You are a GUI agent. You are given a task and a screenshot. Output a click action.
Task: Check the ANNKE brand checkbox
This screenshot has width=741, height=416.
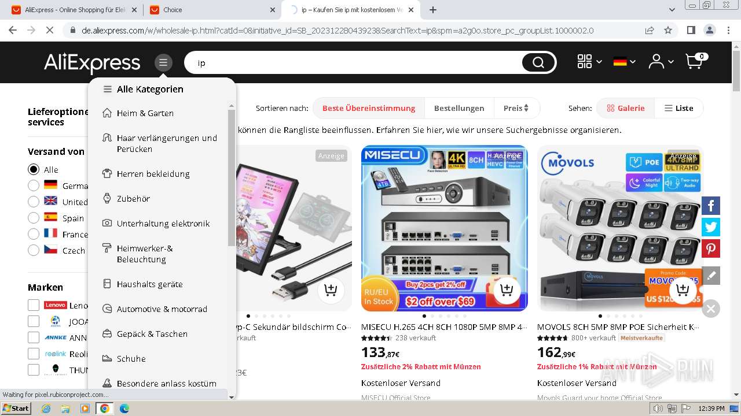[x=34, y=337]
